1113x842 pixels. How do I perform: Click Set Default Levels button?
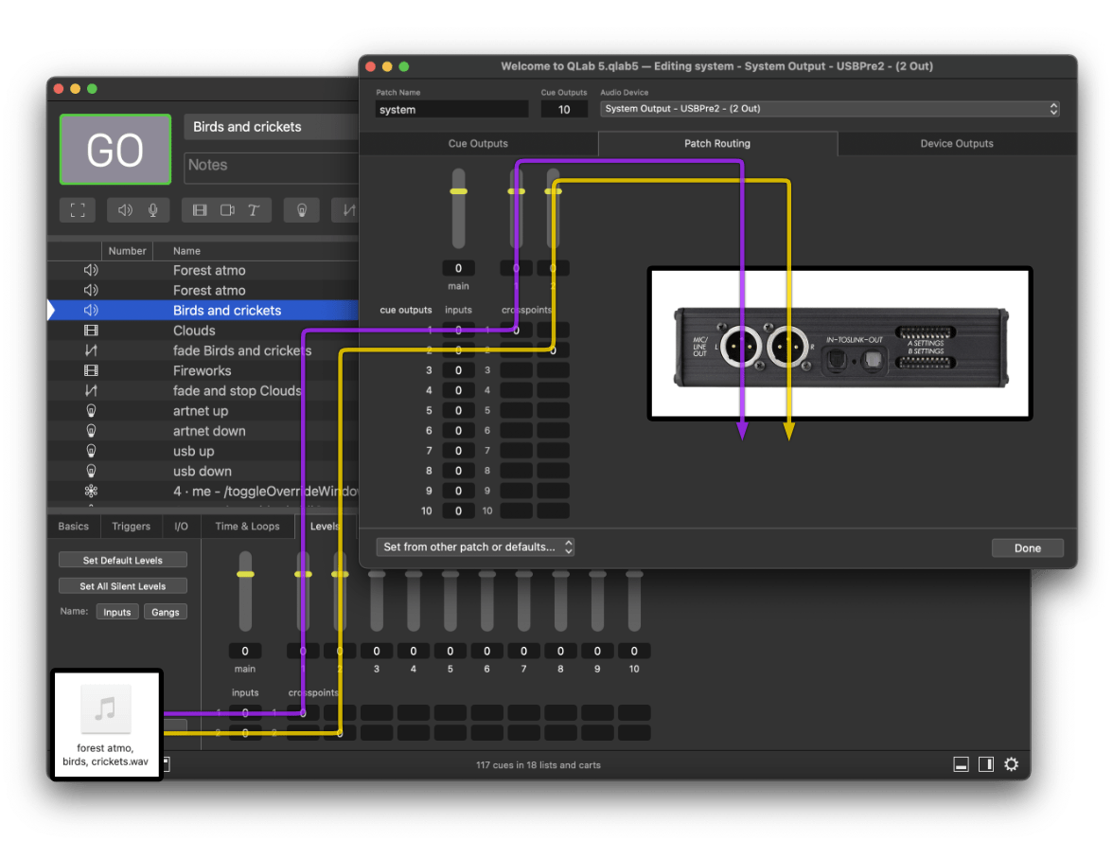coord(123,560)
